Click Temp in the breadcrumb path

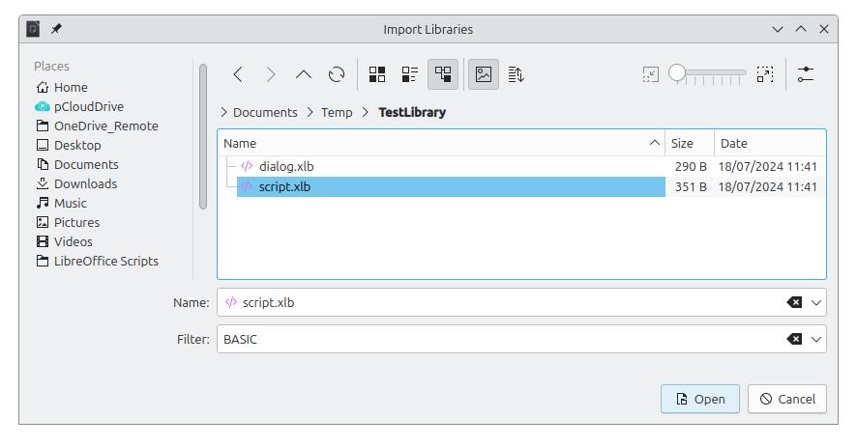coord(337,112)
